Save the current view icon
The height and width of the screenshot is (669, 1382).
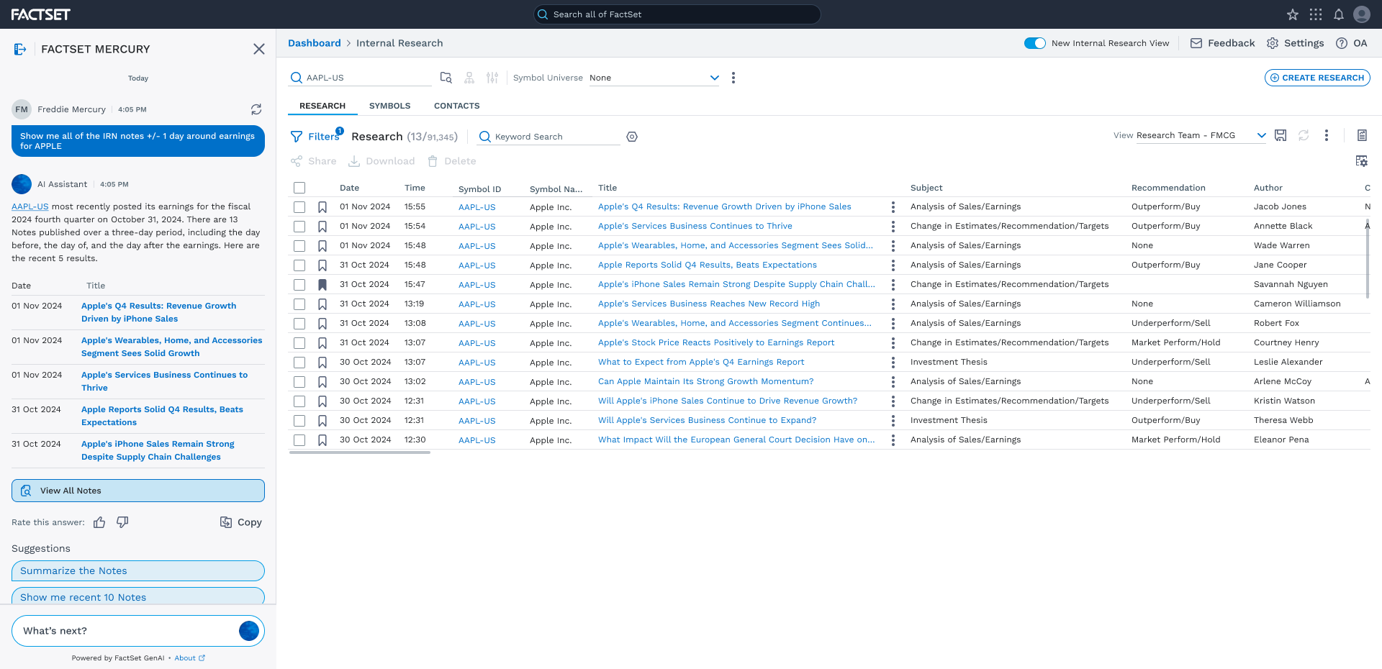pyautogui.click(x=1281, y=135)
